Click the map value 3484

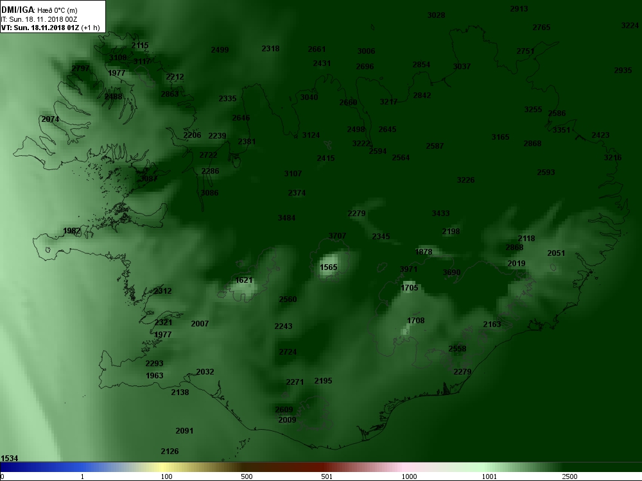click(286, 218)
